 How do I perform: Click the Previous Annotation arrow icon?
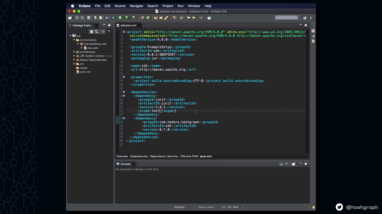tap(181, 18)
